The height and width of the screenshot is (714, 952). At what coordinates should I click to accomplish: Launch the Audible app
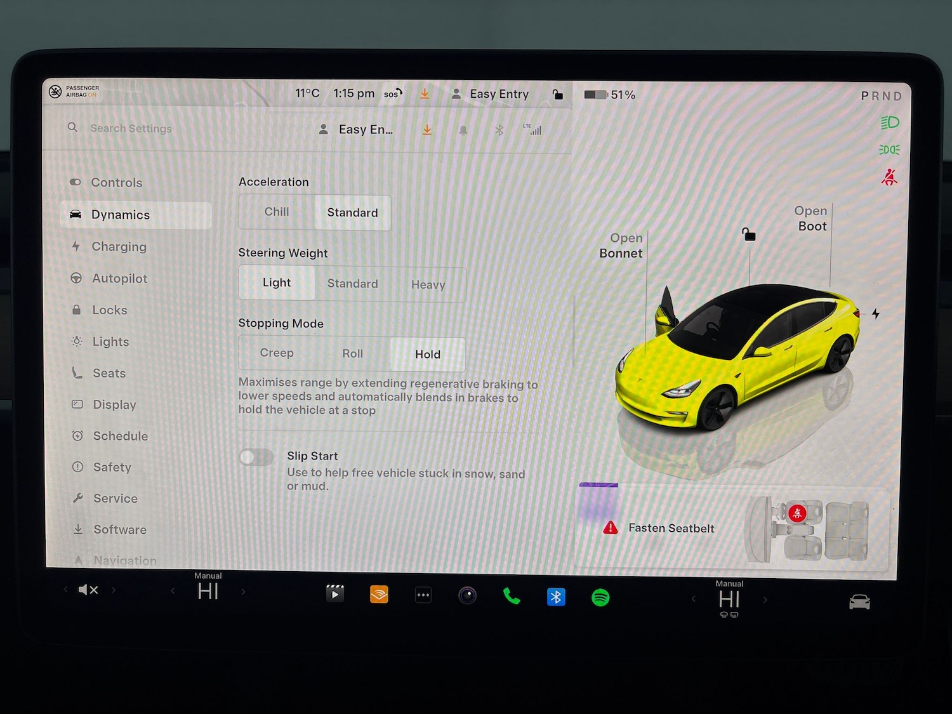[x=378, y=595]
